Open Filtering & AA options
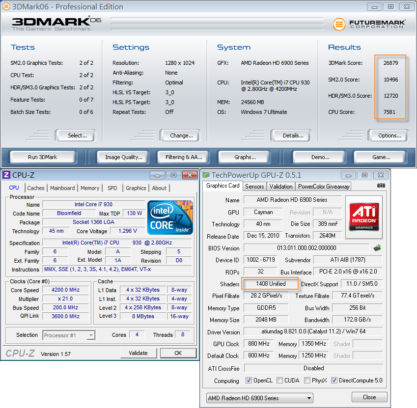 [x=184, y=157]
